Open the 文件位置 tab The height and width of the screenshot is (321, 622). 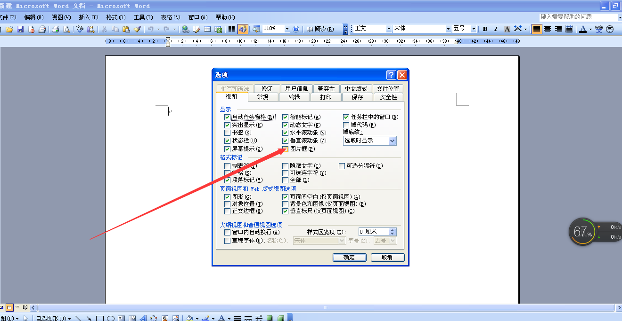pos(388,88)
